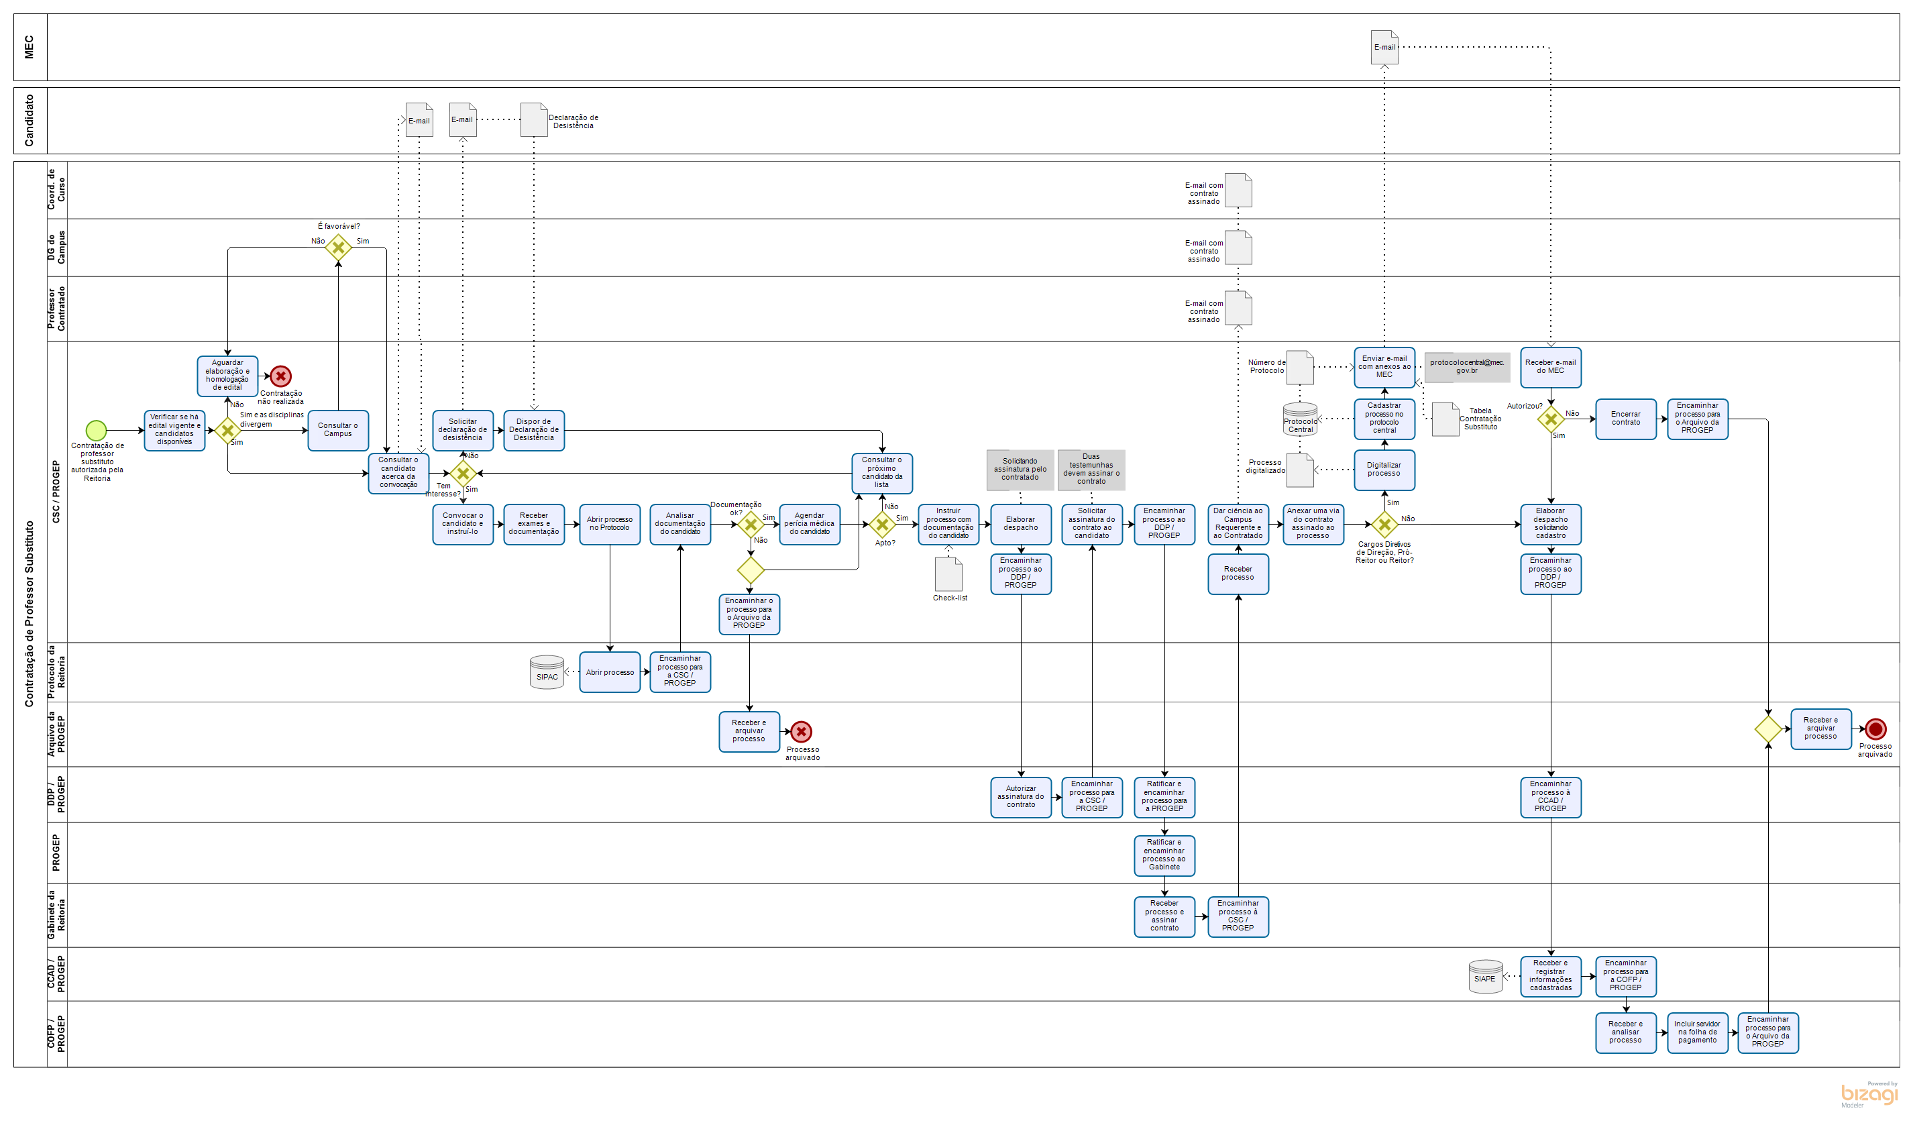Select the MEC pool header label
Viewport: 1913px width, 1129px height.
30,47
